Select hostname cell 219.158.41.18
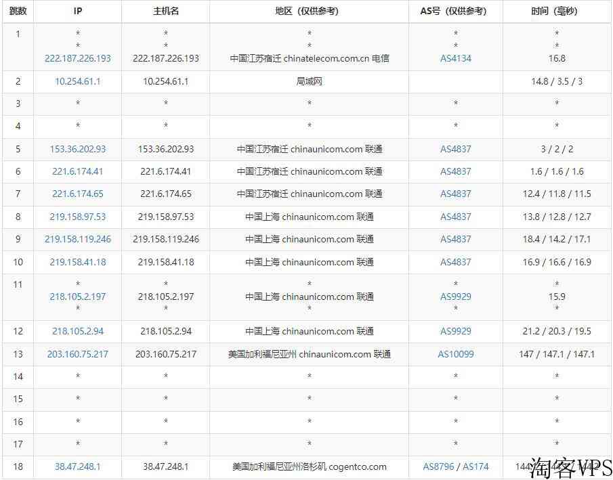 tap(166, 262)
